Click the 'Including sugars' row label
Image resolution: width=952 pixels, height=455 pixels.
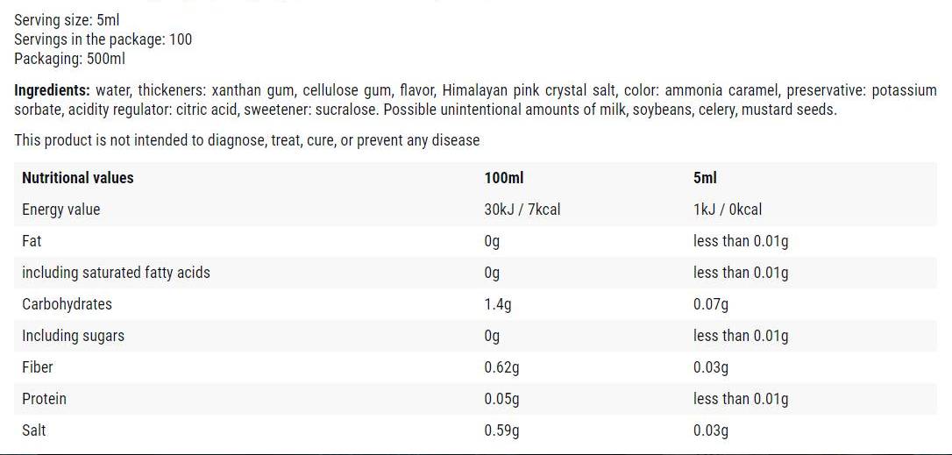click(x=73, y=336)
